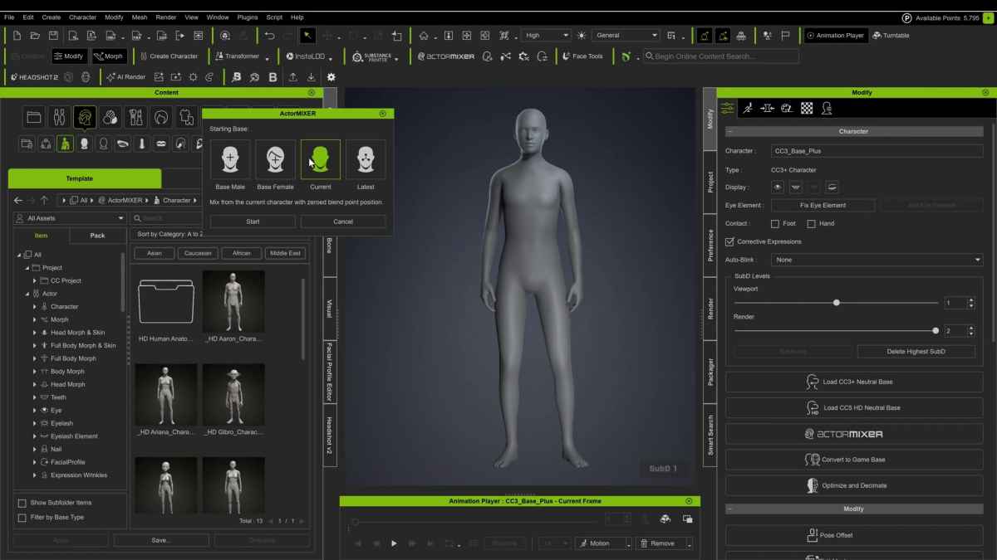This screenshot has width=997, height=560.
Task: Open the Auto-Blink dropdown
Action: tap(877, 260)
